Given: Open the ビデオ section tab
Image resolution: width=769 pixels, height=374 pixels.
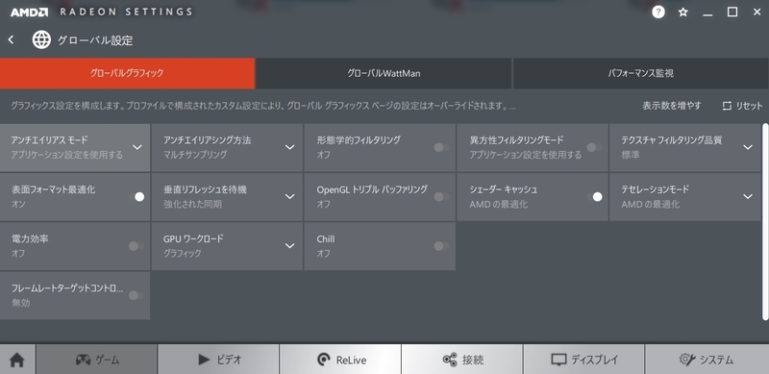Looking at the screenshot, I should point(218,360).
